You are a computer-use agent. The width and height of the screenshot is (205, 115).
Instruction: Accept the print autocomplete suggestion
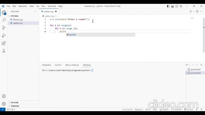(x=100, y=35)
